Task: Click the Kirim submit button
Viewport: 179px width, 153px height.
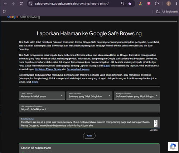Action: coord(89,136)
